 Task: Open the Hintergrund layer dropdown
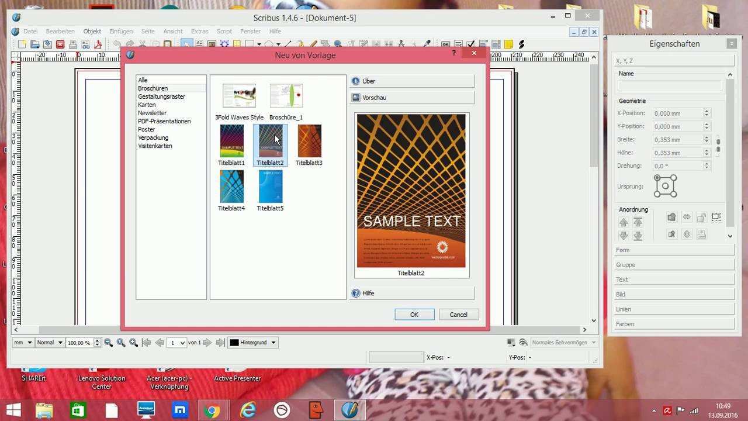click(252, 343)
